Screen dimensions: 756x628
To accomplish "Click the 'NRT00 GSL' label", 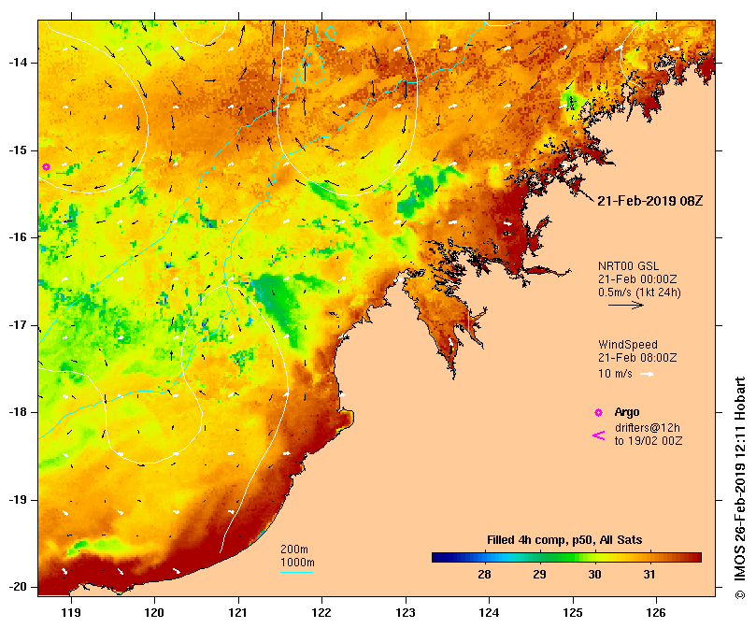I will [628, 266].
